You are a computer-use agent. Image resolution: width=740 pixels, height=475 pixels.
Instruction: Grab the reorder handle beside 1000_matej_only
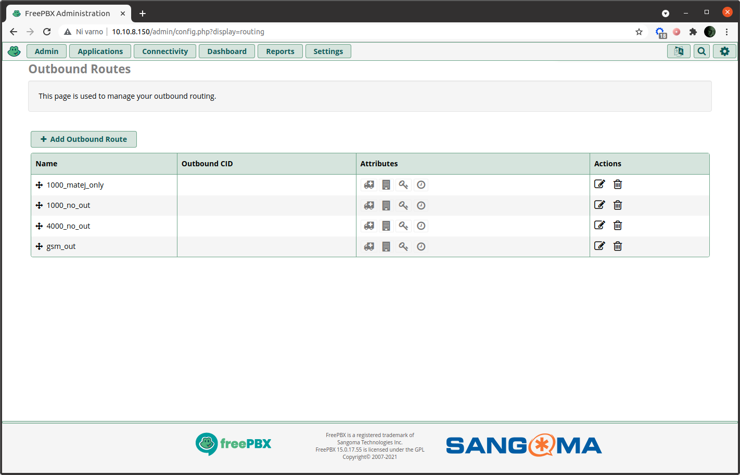39,184
